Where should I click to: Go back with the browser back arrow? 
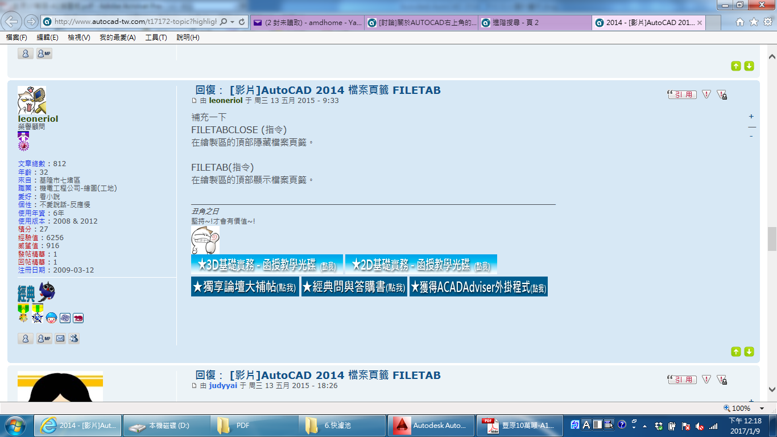pyautogui.click(x=12, y=22)
